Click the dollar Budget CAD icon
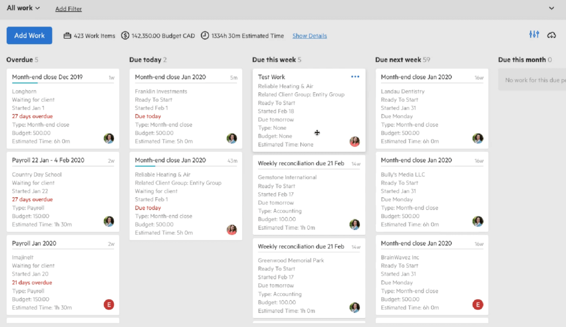The width and height of the screenshot is (566, 327). point(125,35)
